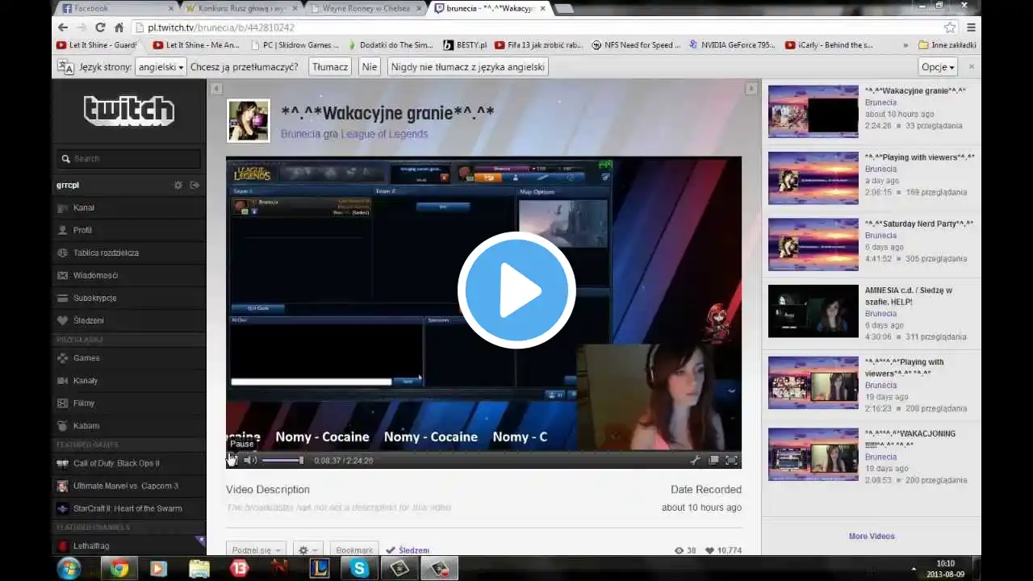Open Let It Shine - Guard bookmark
Screen dimensions: 1033x581
point(97,45)
